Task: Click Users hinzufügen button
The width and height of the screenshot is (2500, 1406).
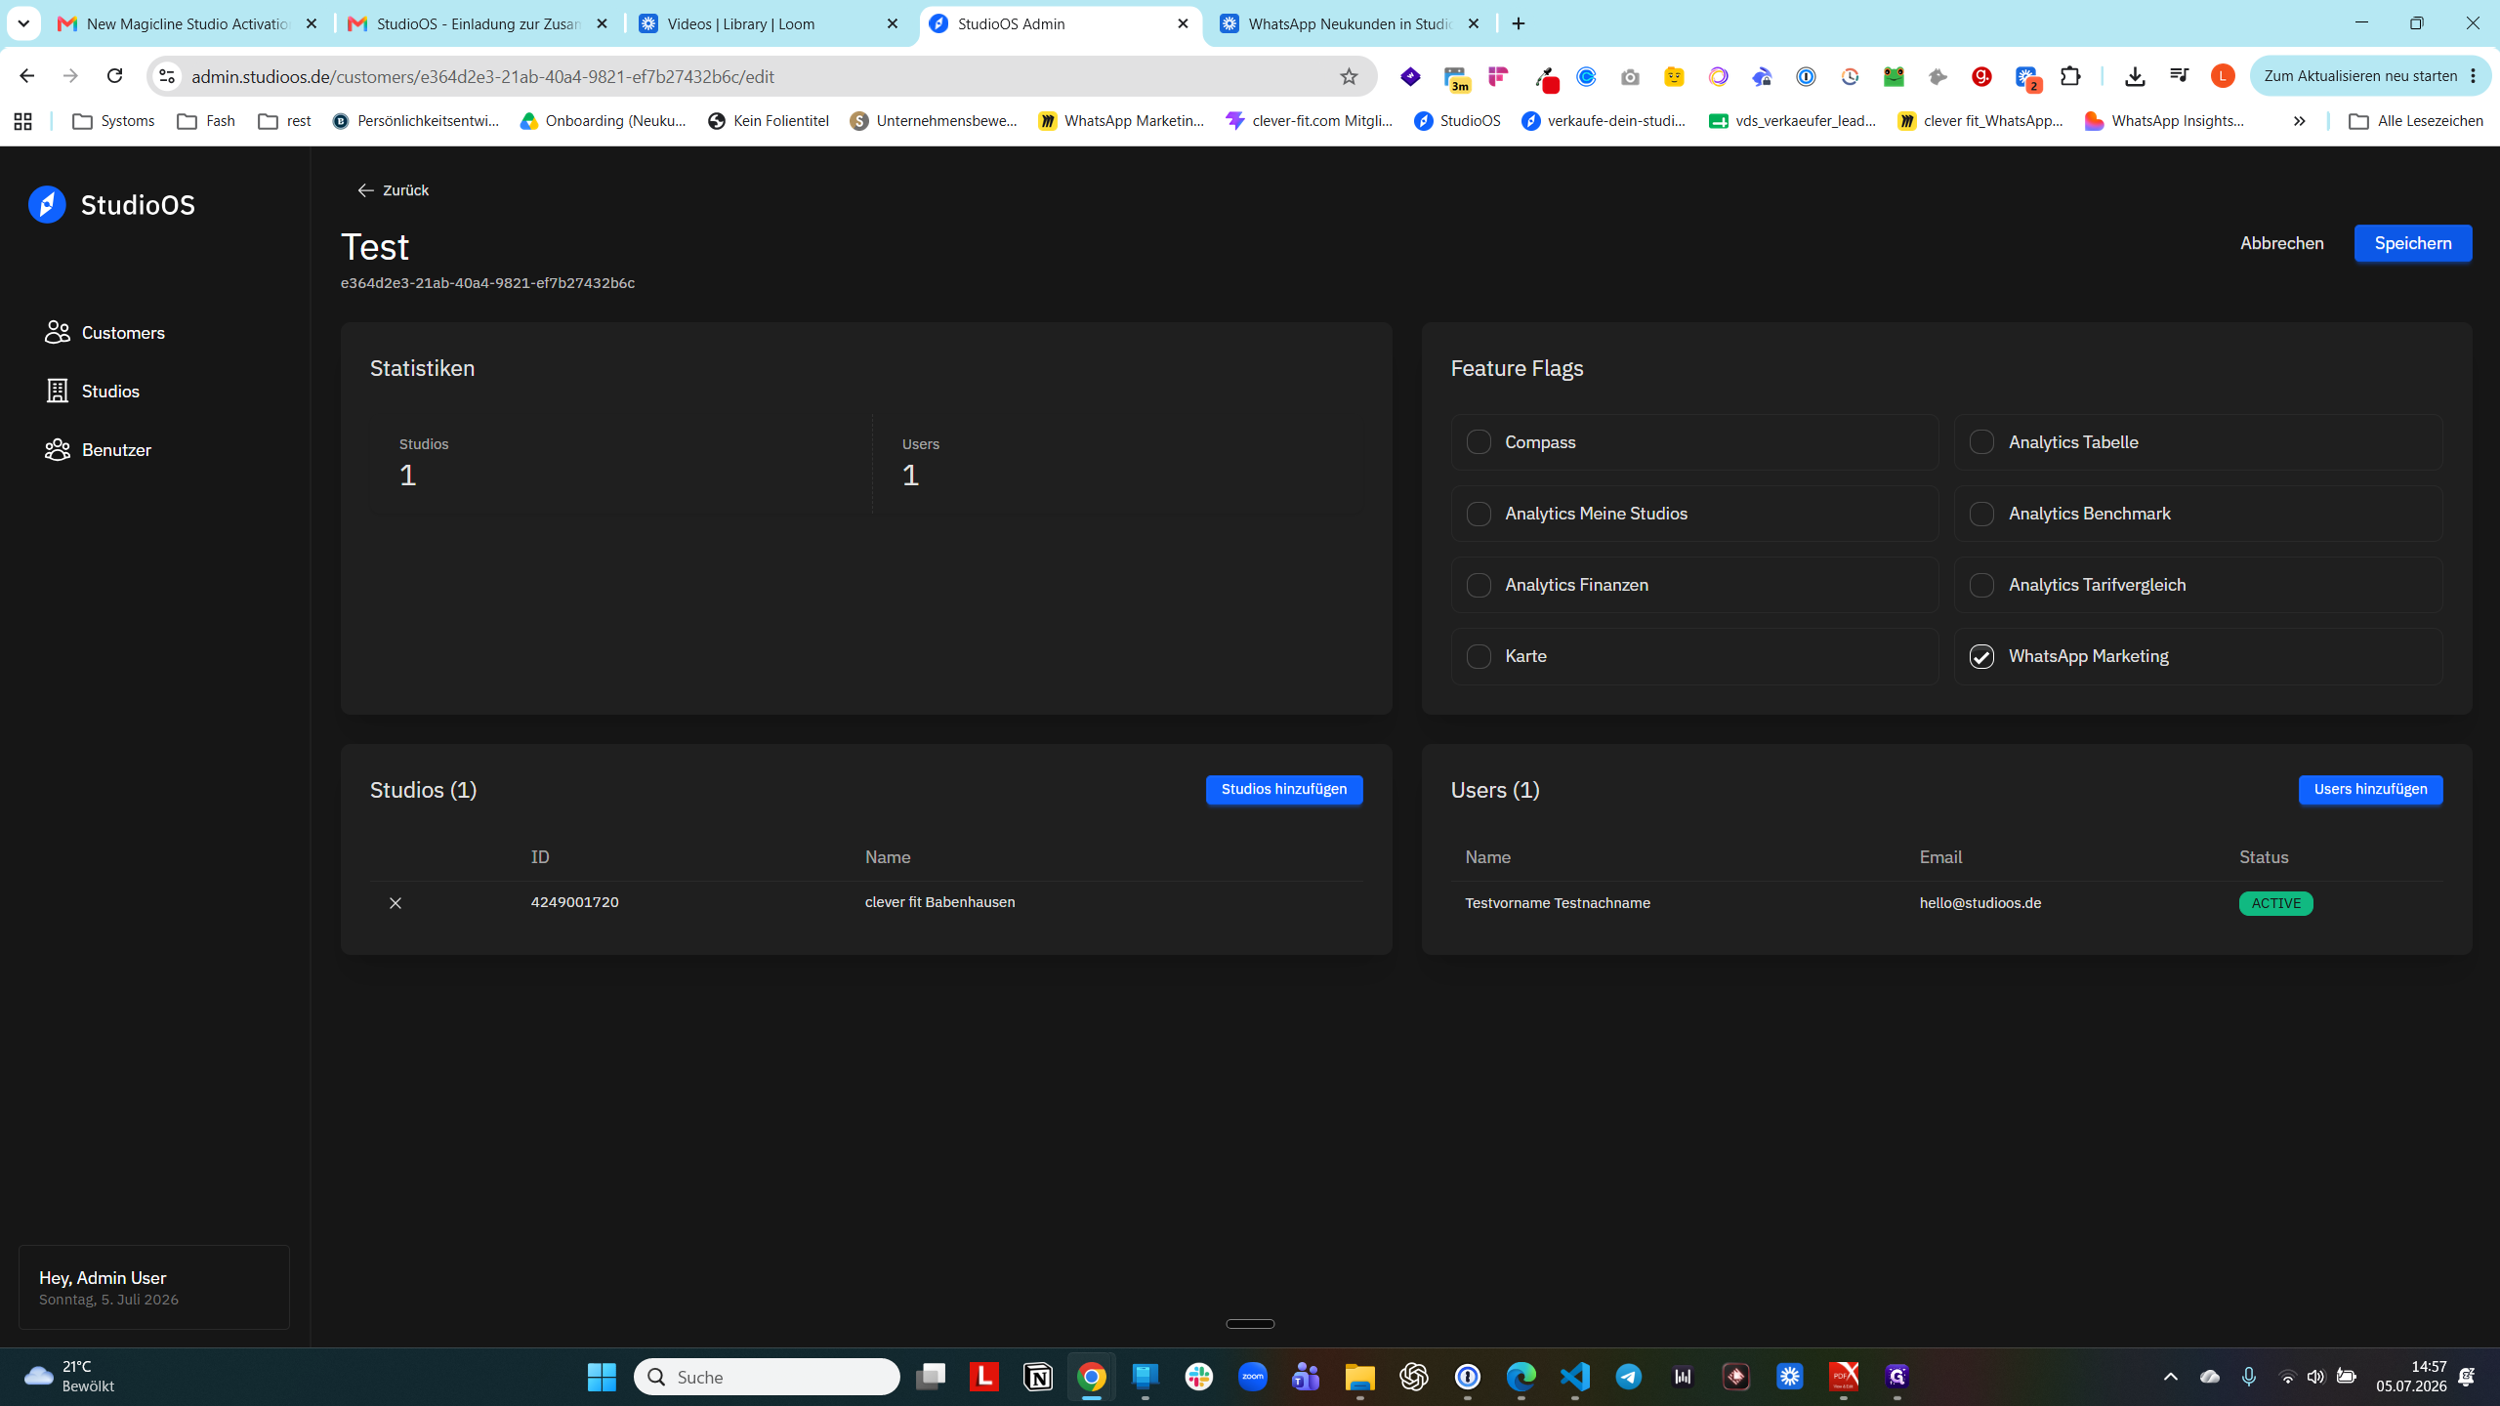Action: coord(2370,789)
